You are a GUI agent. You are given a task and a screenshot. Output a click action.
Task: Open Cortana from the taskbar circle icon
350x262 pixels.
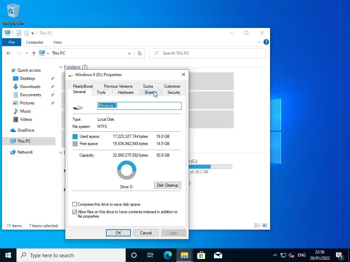pos(134,255)
